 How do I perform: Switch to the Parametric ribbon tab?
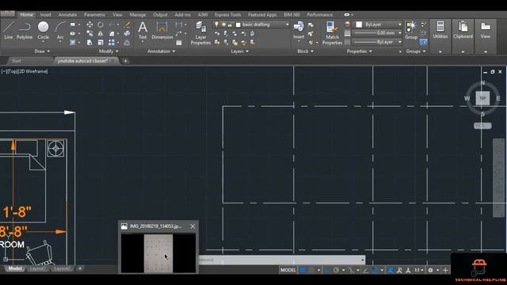(94, 15)
